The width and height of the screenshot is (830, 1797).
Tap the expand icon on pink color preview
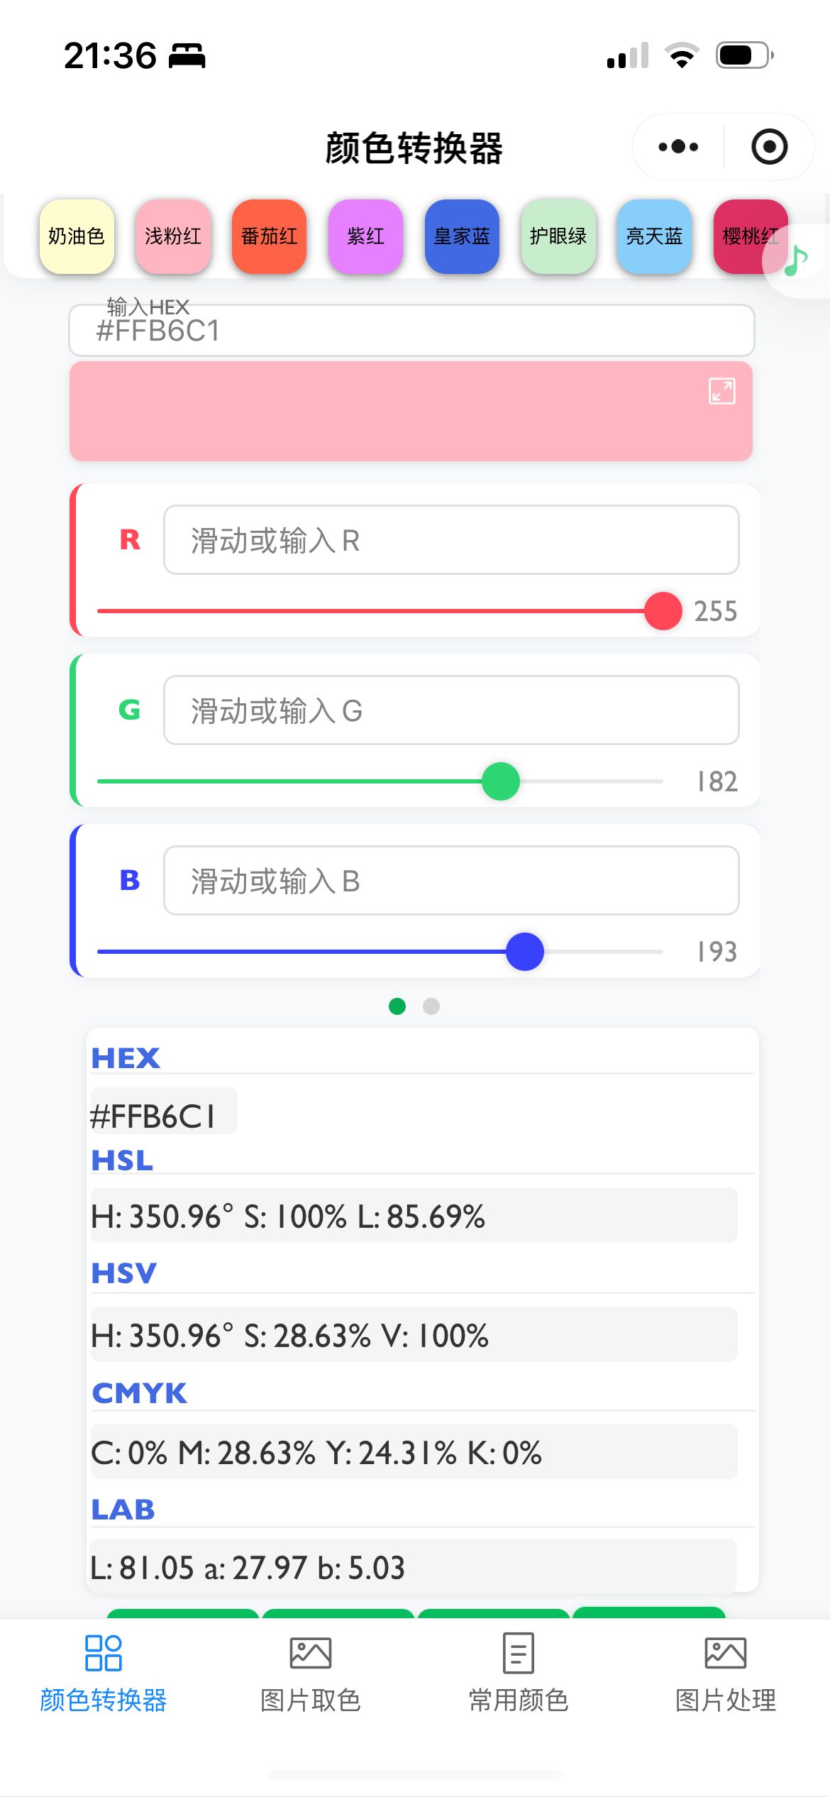pos(721,391)
